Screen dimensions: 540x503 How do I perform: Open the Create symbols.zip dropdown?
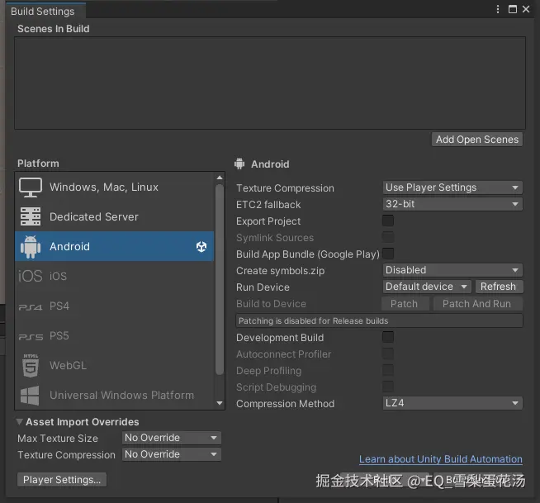coord(452,270)
